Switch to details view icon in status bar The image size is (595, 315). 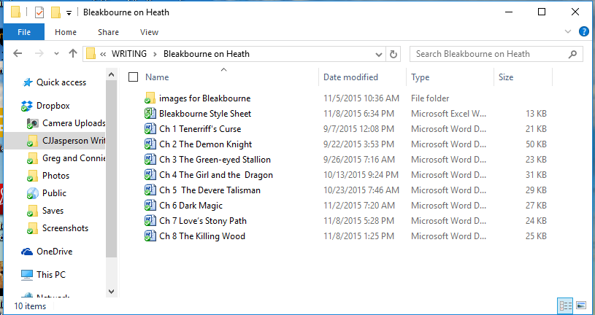[565, 305]
